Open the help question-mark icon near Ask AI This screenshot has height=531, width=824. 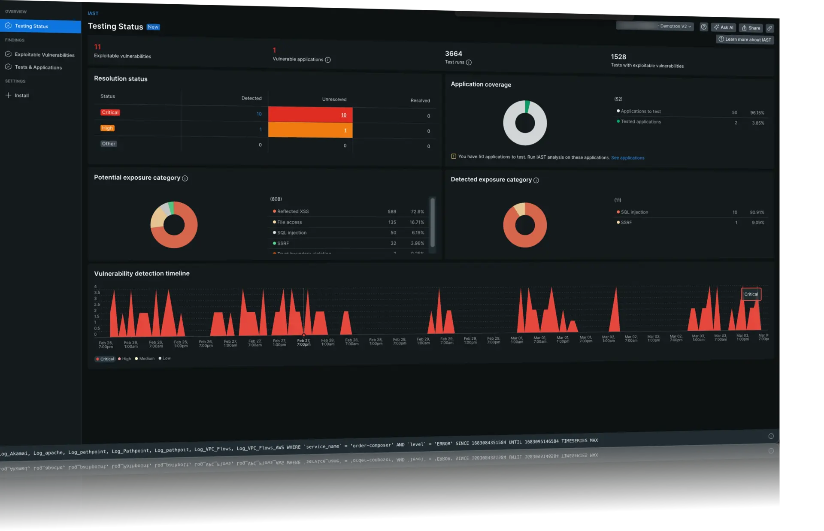(x=703, y=27)
